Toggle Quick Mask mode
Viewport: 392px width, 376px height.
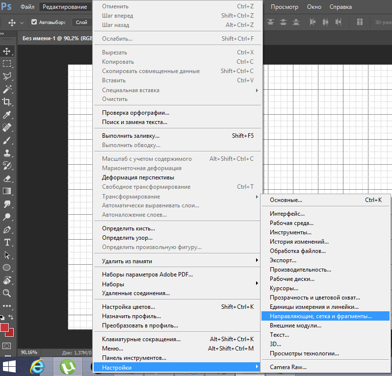tap(6, 346)
